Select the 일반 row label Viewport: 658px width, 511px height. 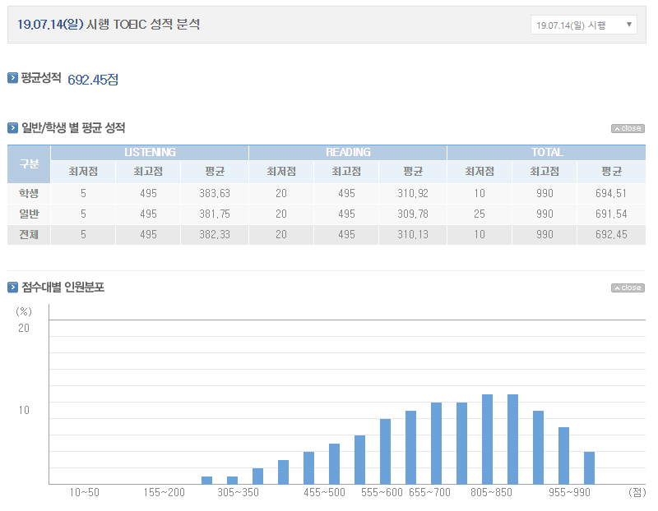(29, 214)
